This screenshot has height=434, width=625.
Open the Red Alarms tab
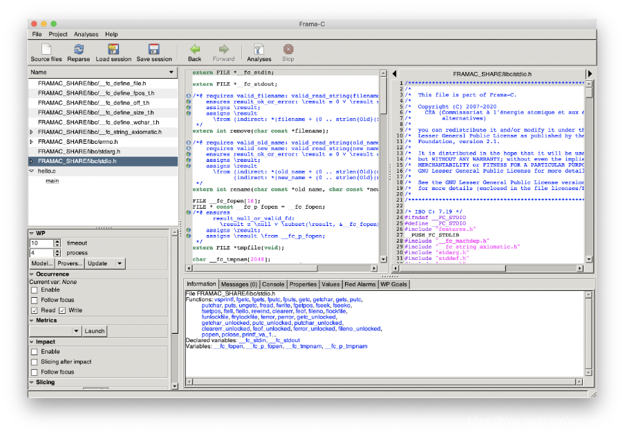coord(360,284)
